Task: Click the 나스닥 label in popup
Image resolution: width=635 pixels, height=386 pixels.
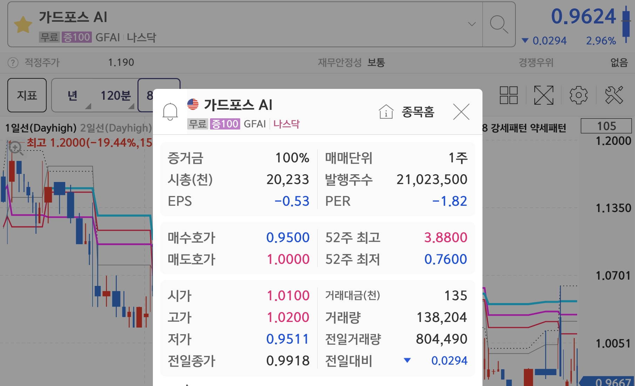Action: [x=286, y=124]
